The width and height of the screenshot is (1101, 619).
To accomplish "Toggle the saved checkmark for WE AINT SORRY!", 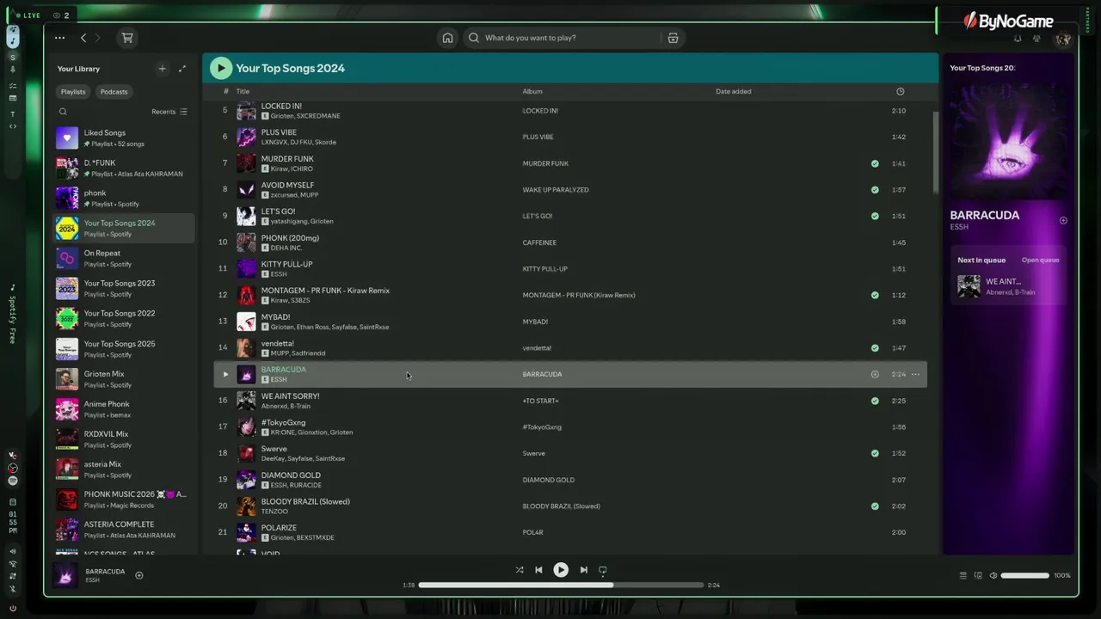I will point(875,401).
